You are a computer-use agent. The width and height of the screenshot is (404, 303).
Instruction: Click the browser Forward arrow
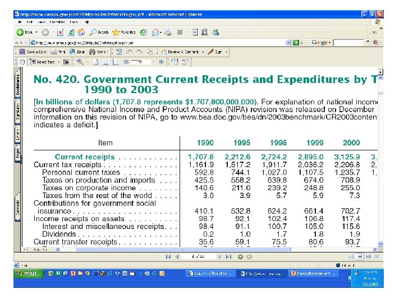pyautogui.click(x=45, y=32)
